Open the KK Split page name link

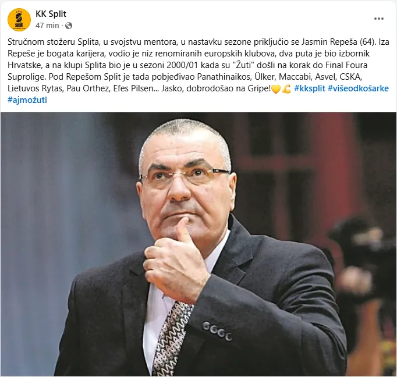51,14
